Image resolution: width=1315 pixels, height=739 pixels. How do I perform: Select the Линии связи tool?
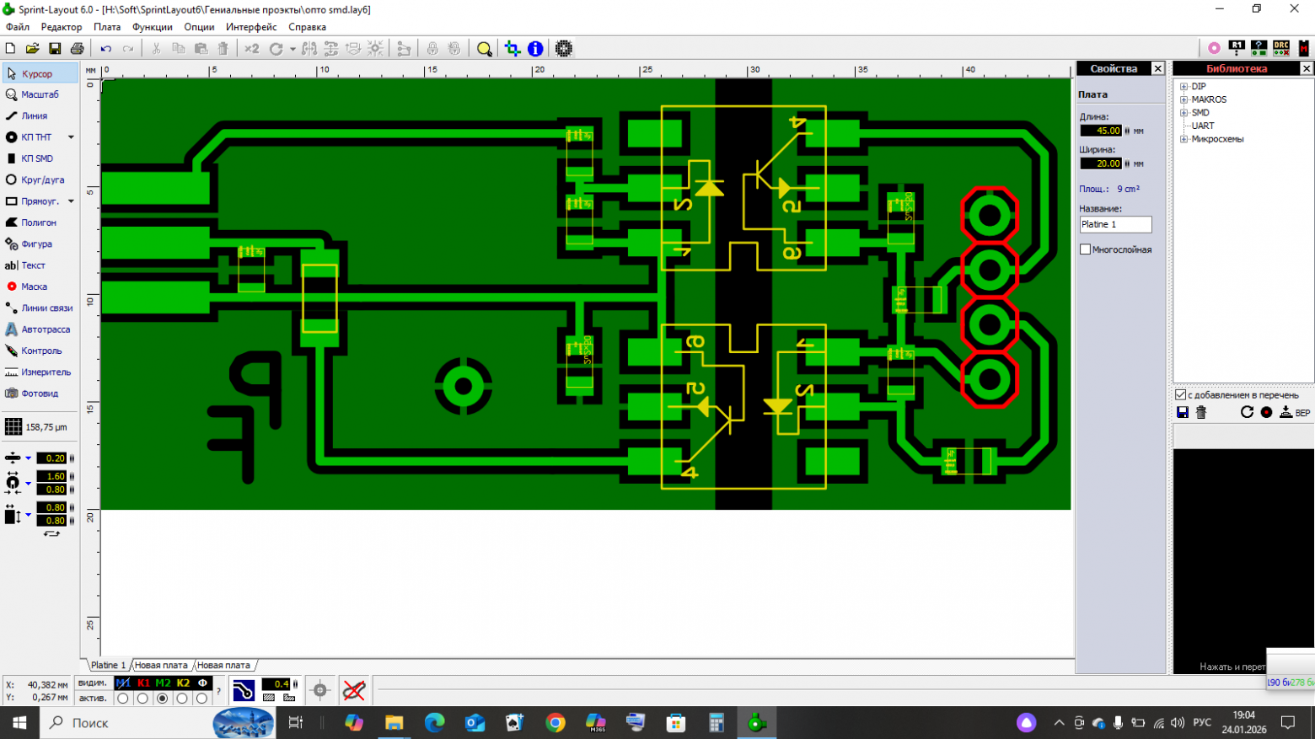pos(40,308)
